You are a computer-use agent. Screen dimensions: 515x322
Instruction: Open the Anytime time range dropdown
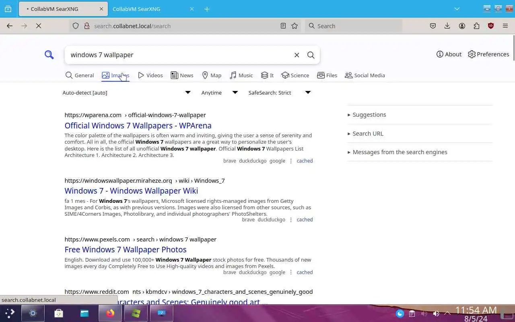(220, 93)
